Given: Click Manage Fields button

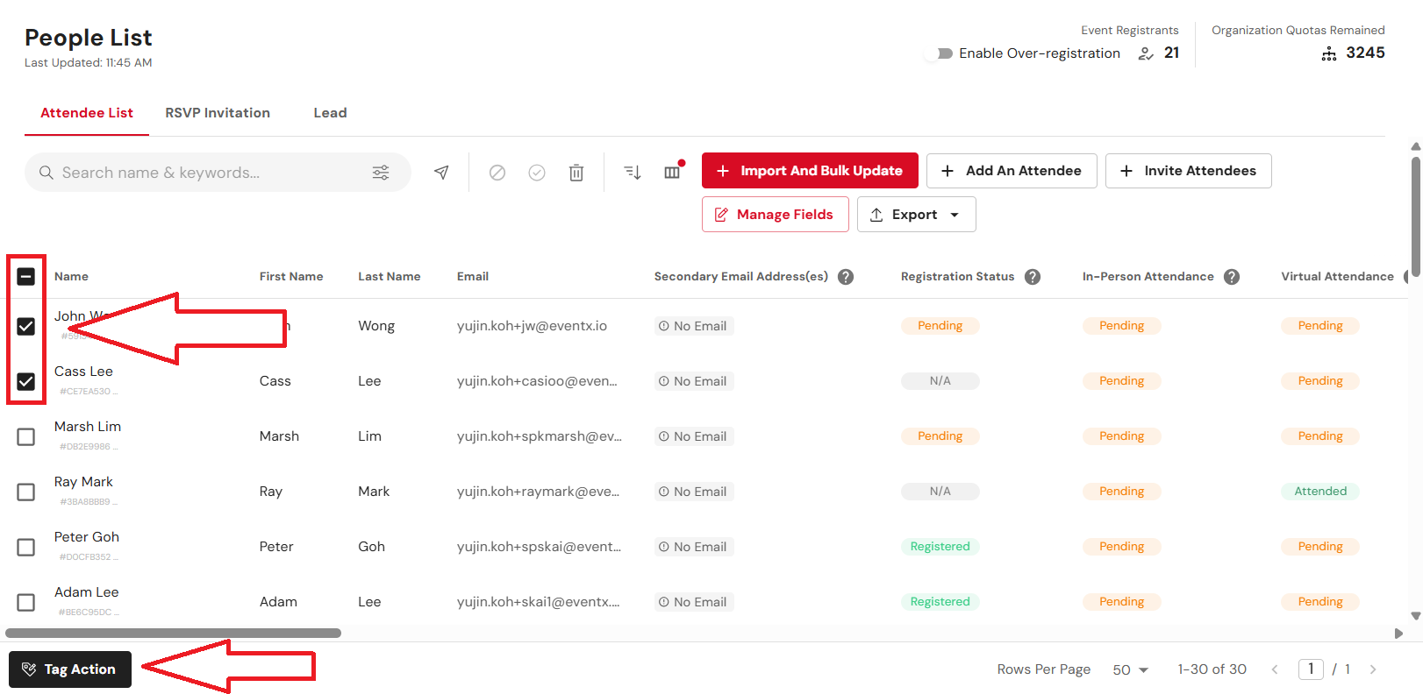Looking at the screenshot, I should (x=775, y=215).
